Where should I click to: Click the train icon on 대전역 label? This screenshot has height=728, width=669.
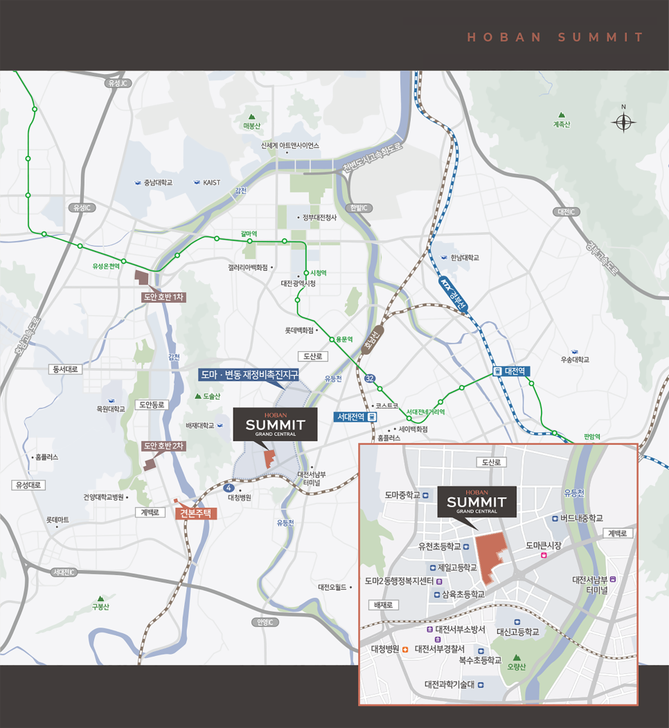(x=498, y=371)
